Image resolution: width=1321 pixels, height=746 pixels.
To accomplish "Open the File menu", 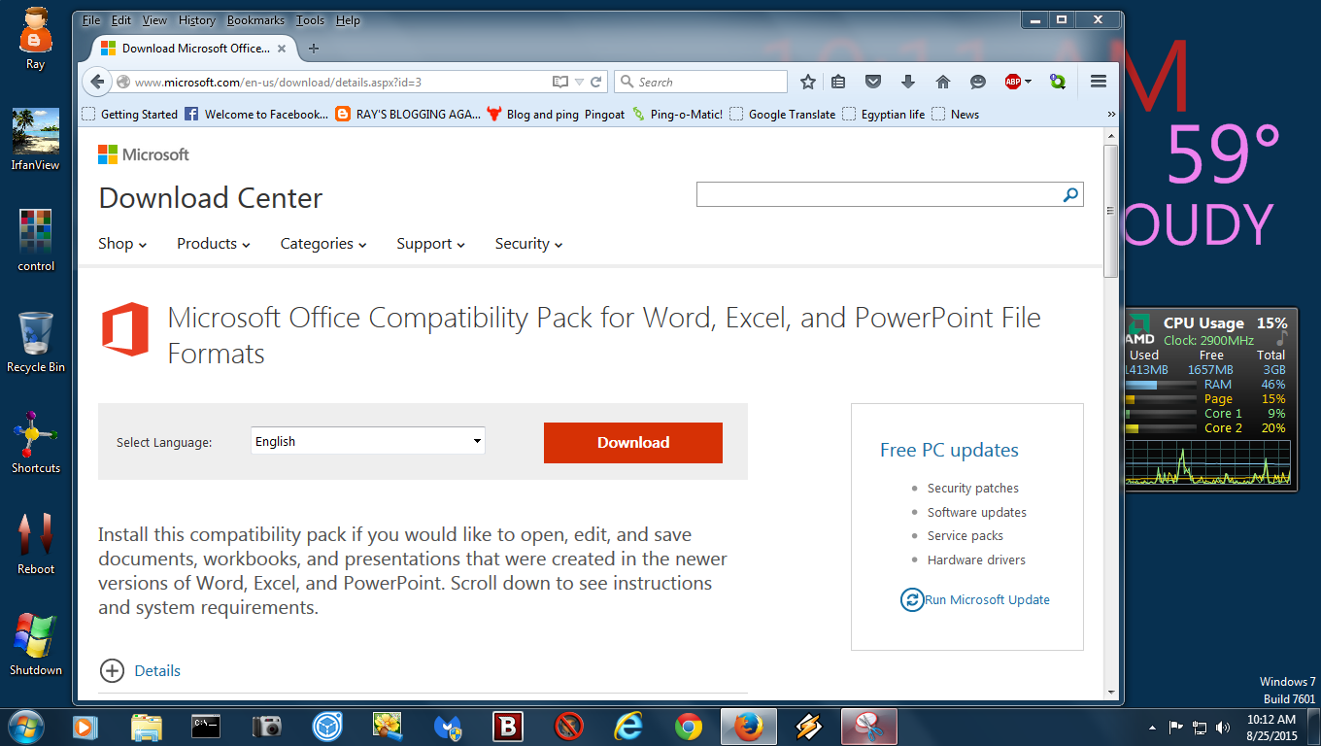I will tap(91, 19).
